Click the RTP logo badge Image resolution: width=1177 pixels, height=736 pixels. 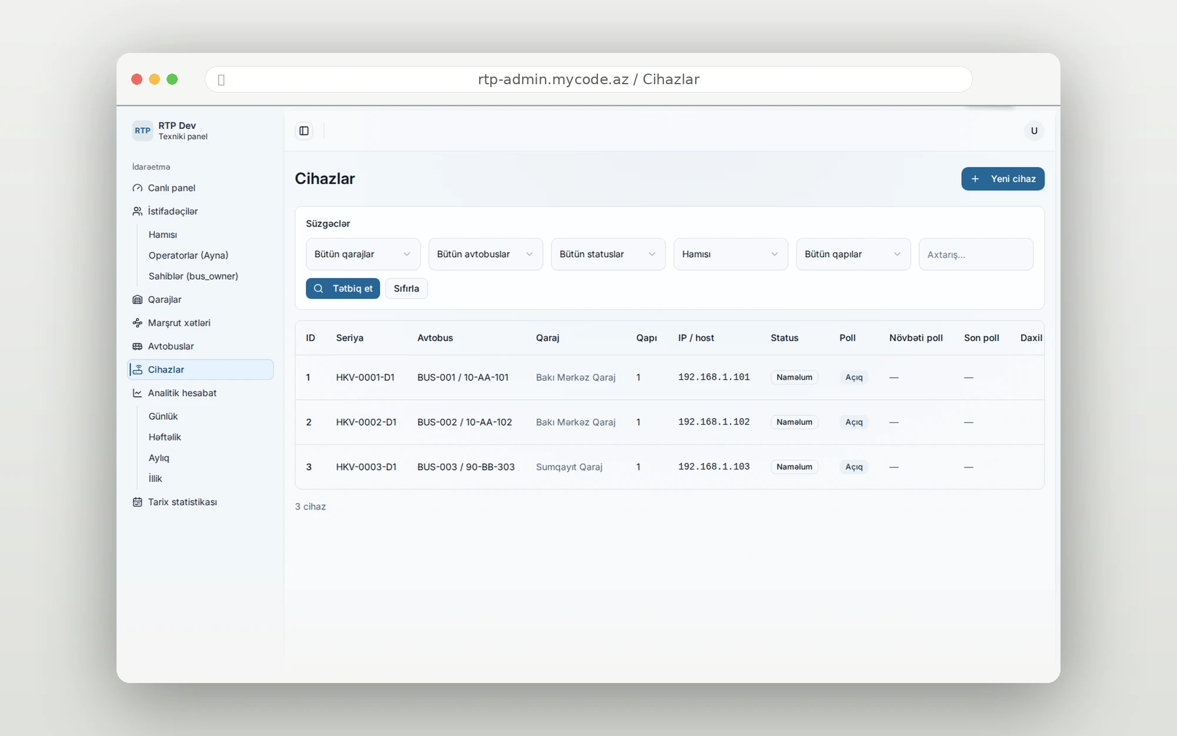142,131
